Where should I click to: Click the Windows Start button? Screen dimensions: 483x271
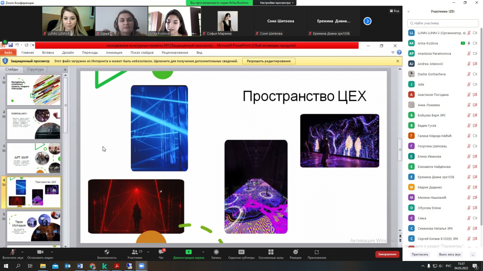[6, 266]
